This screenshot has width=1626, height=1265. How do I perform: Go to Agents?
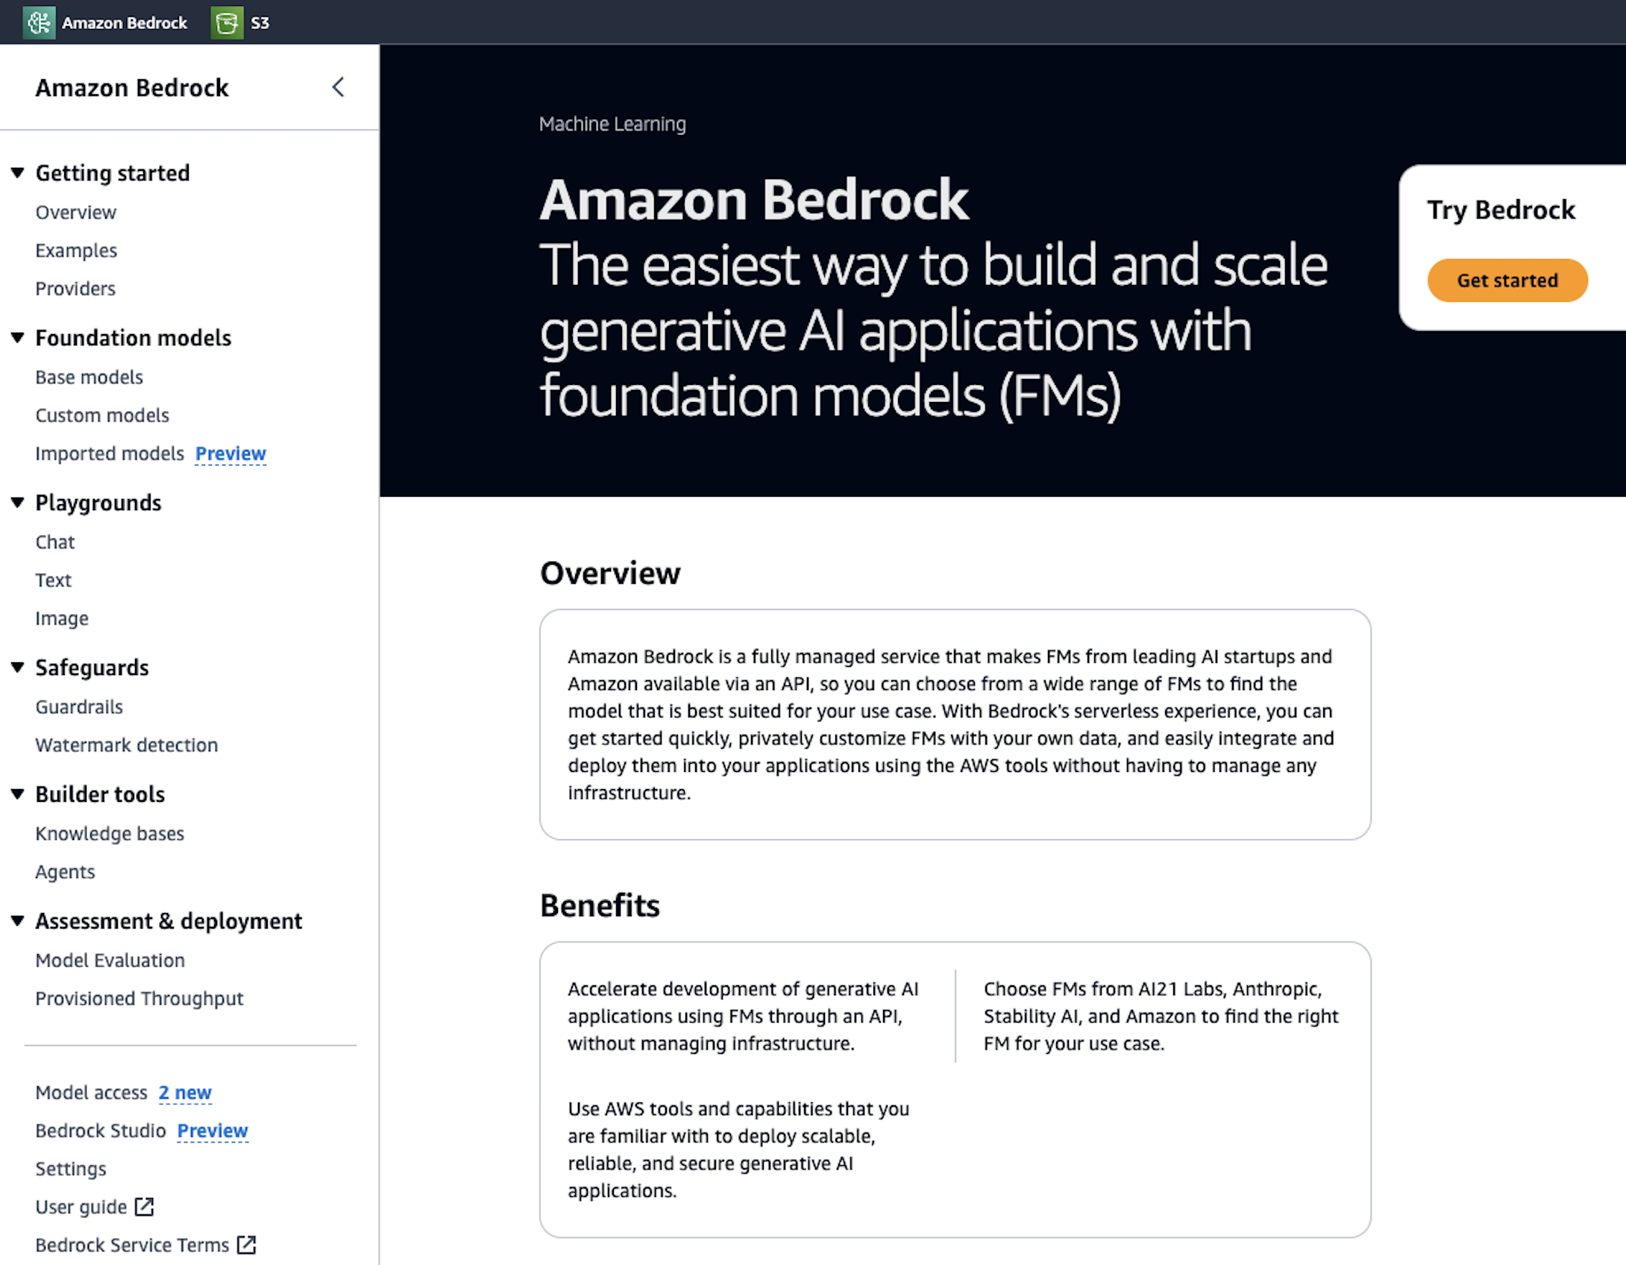click(65, 872)
